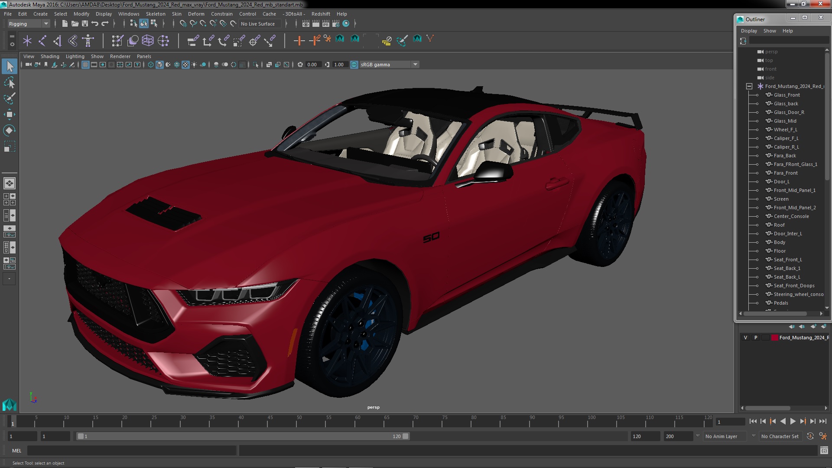Open the shelf tab selector icon

click(x=12, y=36)
